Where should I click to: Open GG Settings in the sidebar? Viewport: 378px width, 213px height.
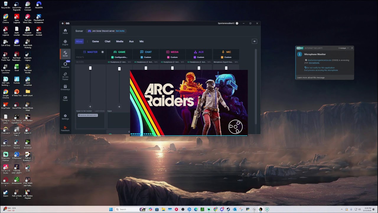coord(65,117)
